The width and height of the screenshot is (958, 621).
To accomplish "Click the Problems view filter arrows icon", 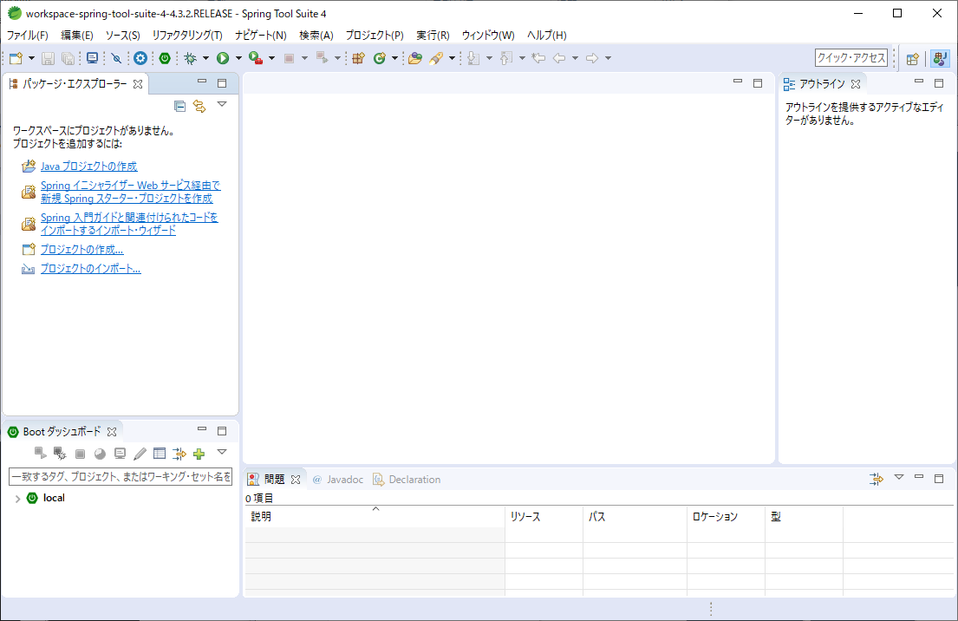I will coord(877,479).
